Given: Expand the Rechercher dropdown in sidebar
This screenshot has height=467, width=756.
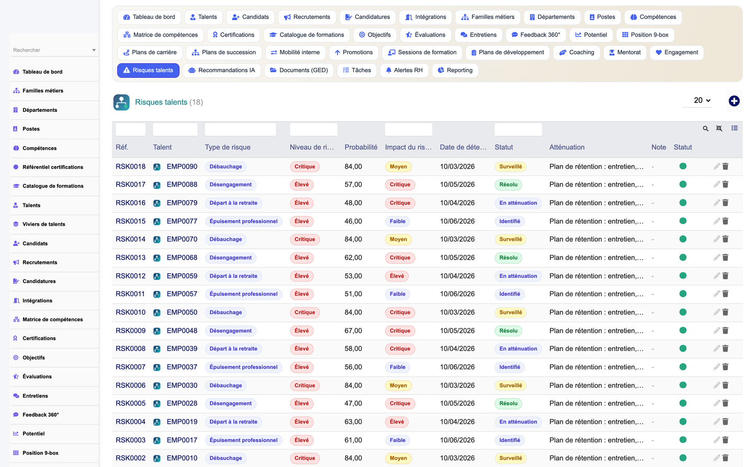Looking at the screenshot, I should click(x=54, y=50).
